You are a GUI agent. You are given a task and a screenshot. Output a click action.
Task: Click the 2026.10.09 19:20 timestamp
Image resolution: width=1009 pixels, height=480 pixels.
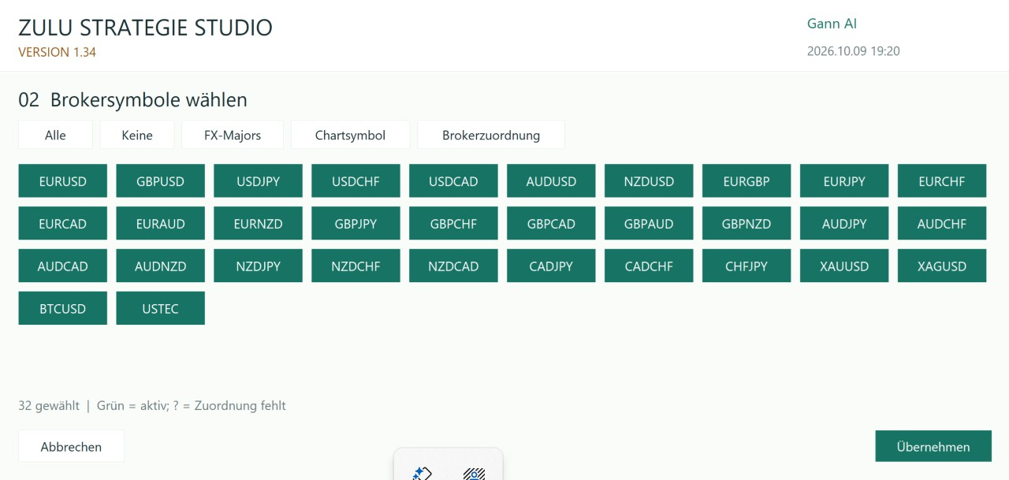click(854, 51)
